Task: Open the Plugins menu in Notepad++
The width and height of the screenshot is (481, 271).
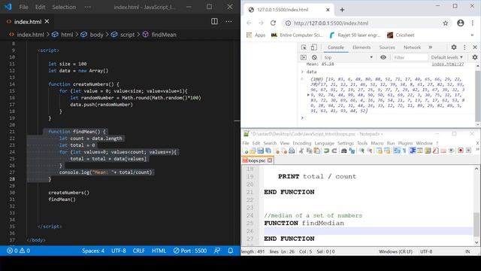Action: 405,143
